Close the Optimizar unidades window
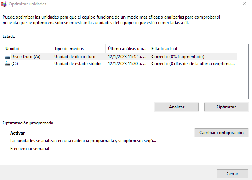Screen dimensions: 252x180 tap(244, 4)
